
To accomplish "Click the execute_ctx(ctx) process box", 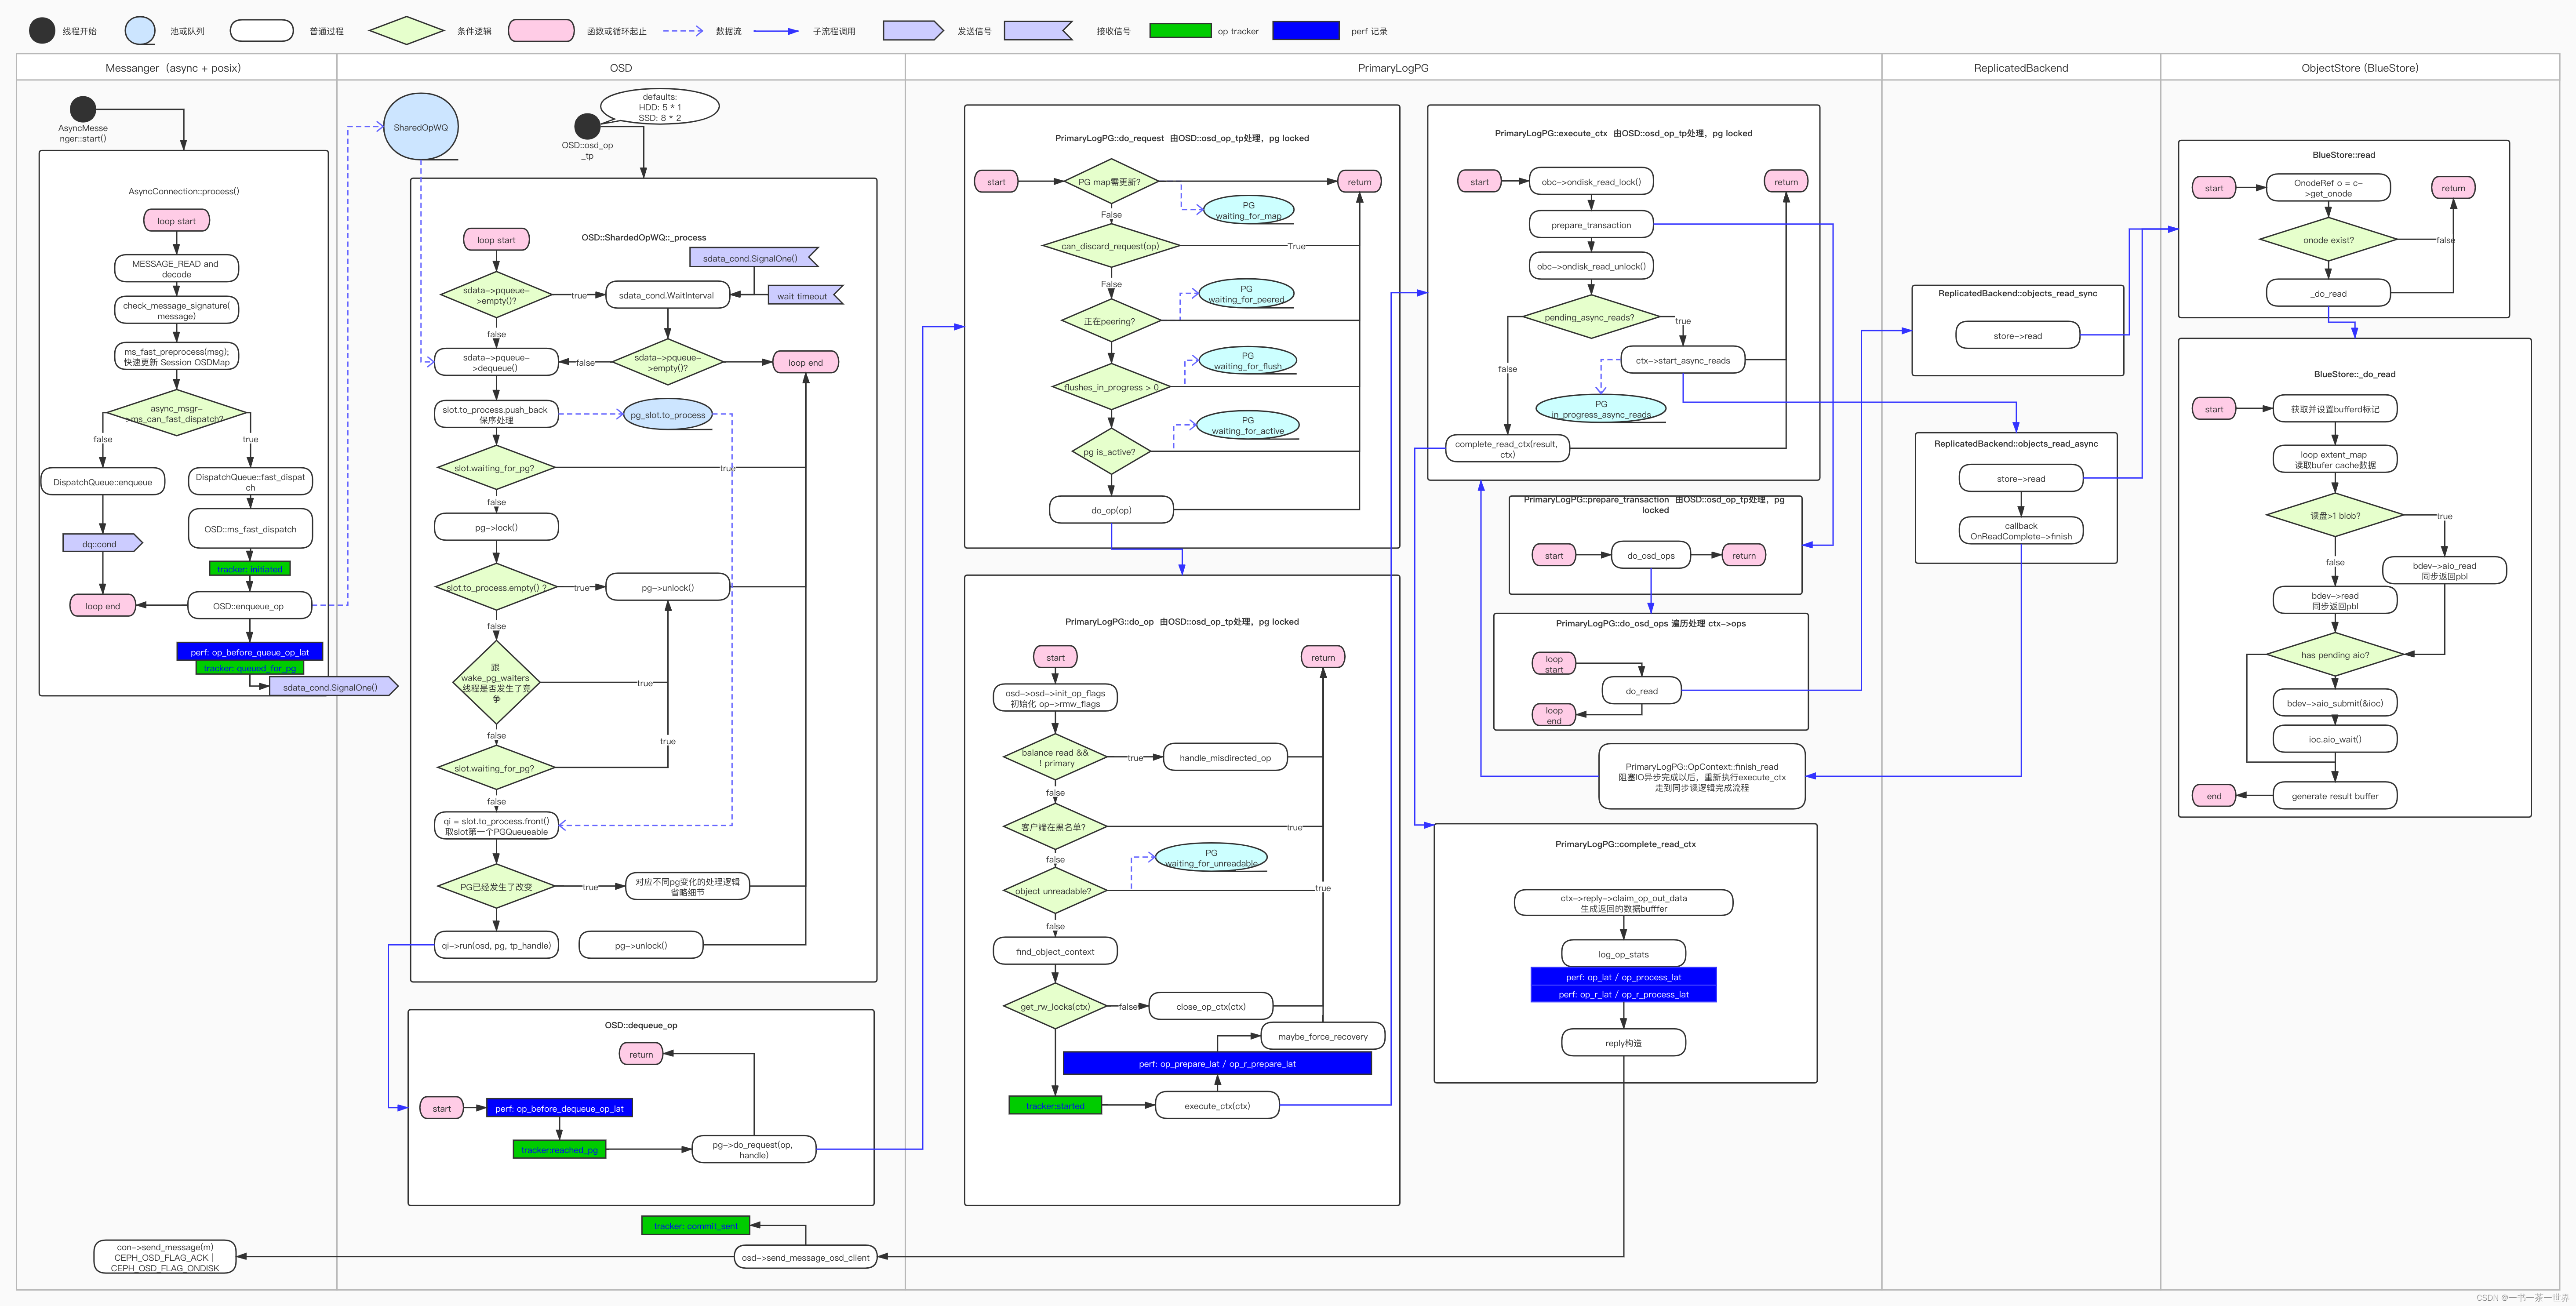I will [1216, 1105].
